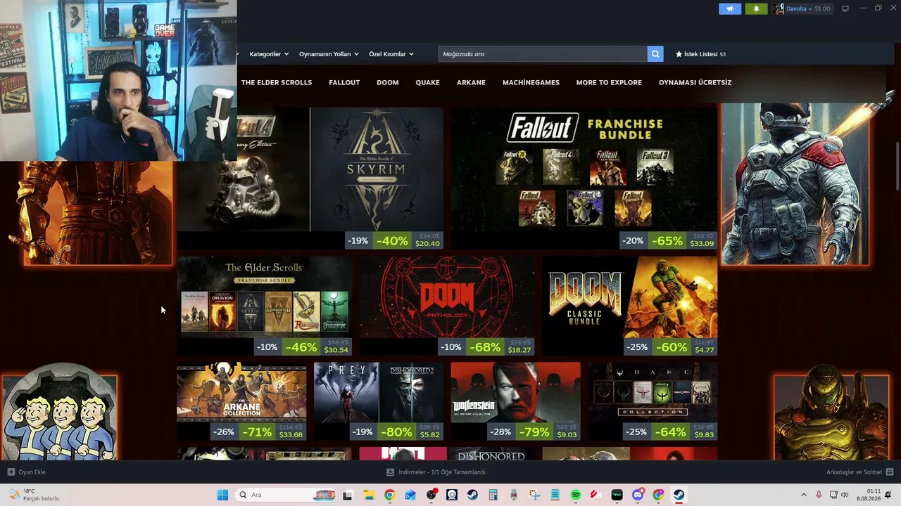Go to the MORE TO EXPLORE tab
Screen dimensions: 901x506
[609, 82]
